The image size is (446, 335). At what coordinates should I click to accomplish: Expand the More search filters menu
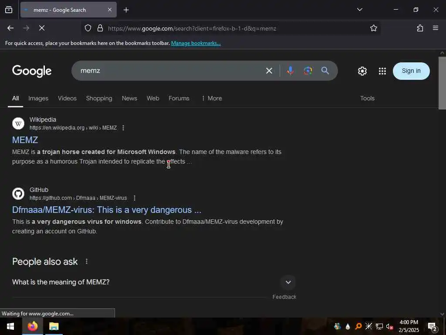pos(212,98)
